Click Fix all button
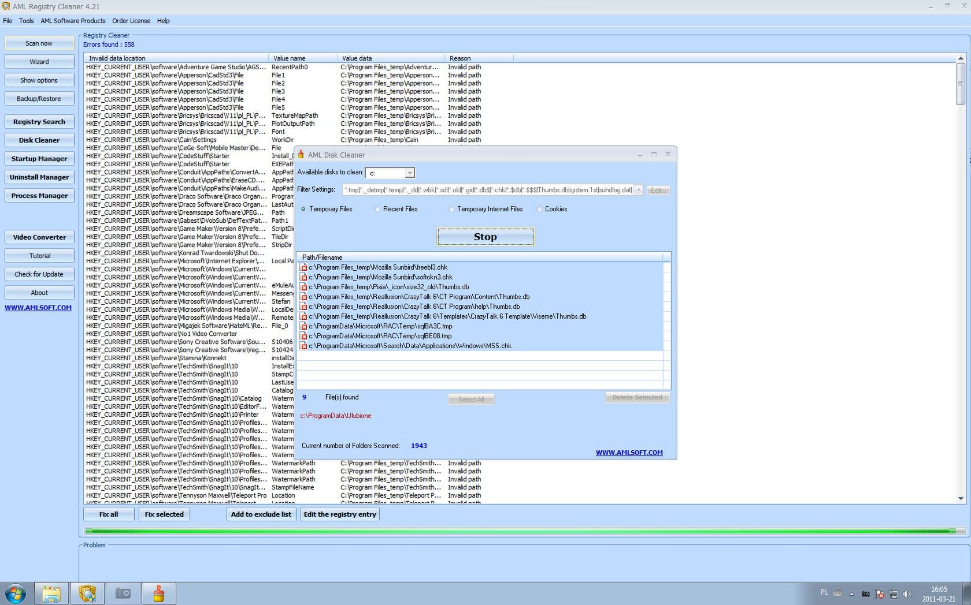The image size is (971, 605). click(x=109, y=514)
